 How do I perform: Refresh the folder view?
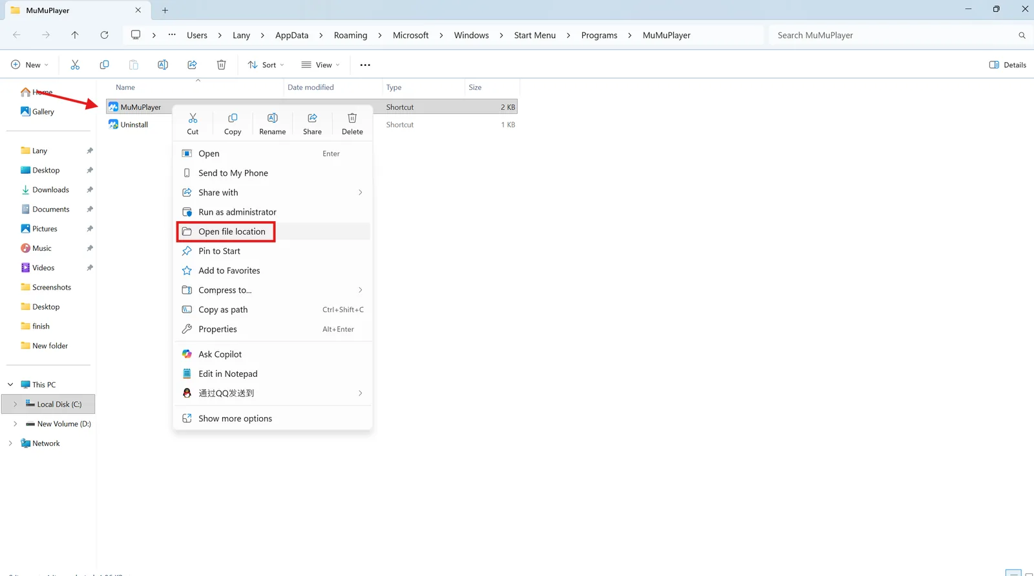coord(104,35)
